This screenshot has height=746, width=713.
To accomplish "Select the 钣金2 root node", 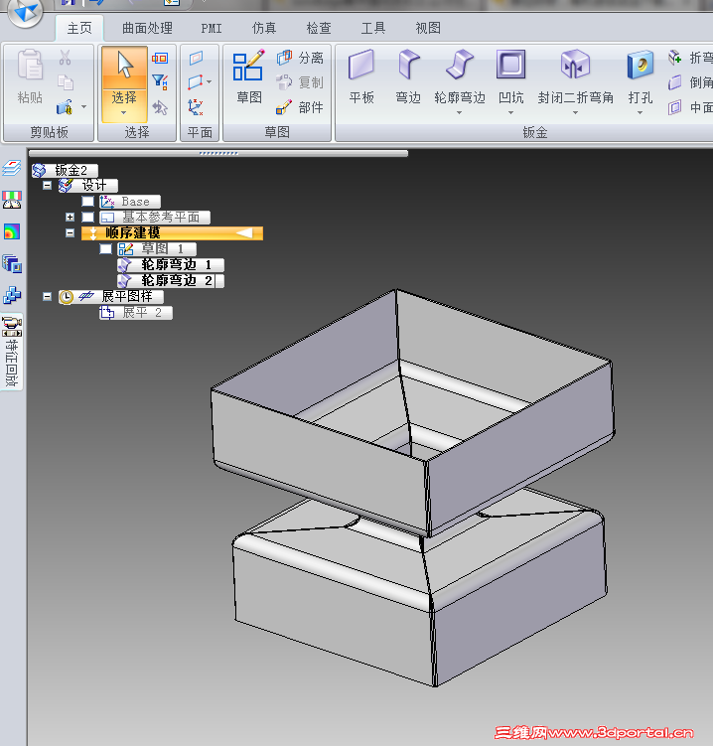I will click(x=66, y=170).
